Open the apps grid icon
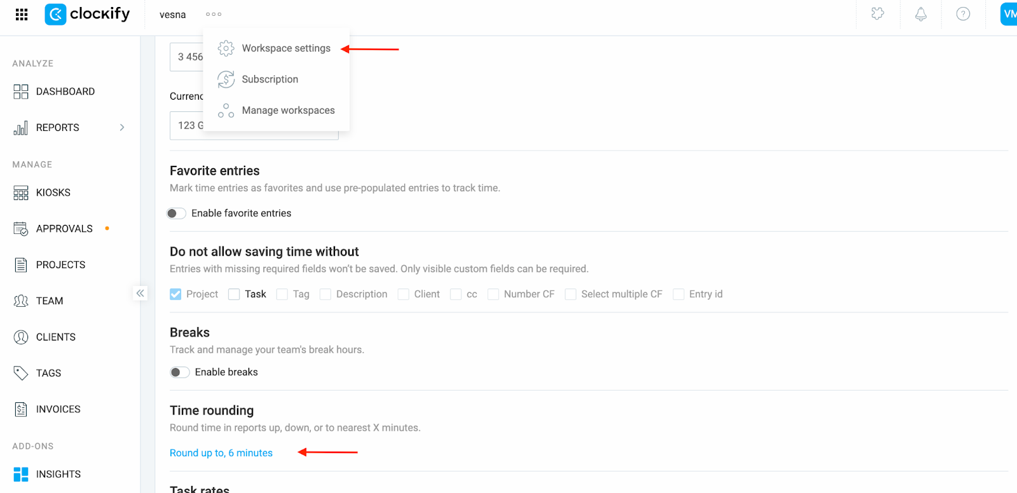This screenshot has width=1017, height=493. pos(22,14)
